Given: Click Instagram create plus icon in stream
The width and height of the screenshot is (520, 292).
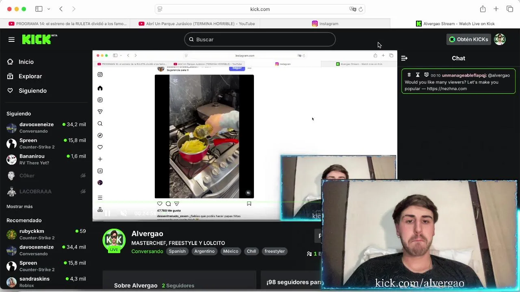Looking at the screenshot, I should [100, 159].
